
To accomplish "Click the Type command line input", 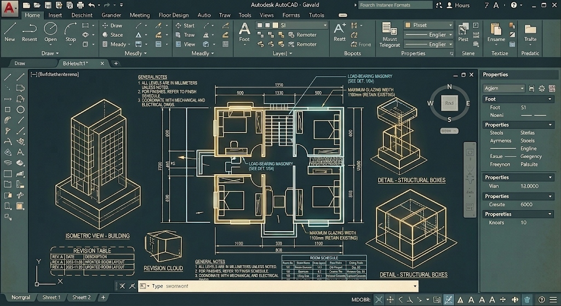I will coord(278,286).
